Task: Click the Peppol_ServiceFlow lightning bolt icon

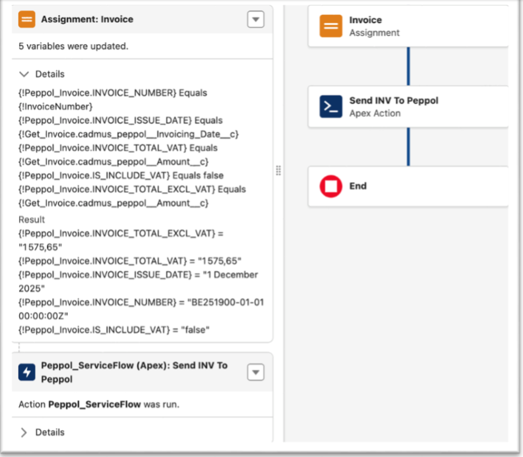Action: pyautogui.click(x=28, y=373)
